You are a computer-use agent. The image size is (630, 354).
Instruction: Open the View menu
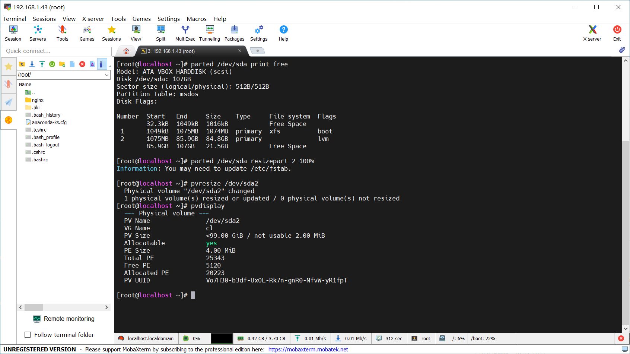point(69,19)
